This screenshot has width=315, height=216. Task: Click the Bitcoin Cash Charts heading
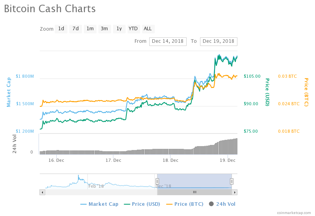click(x=50, y=9)
